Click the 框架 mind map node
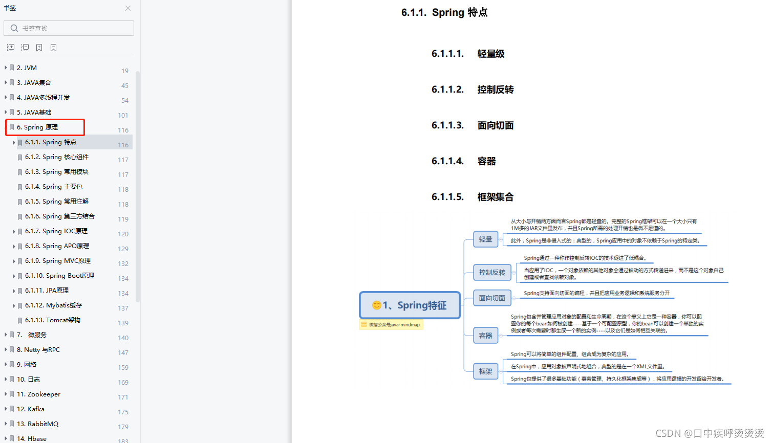 pyautogui.click(x=485, y=371)
